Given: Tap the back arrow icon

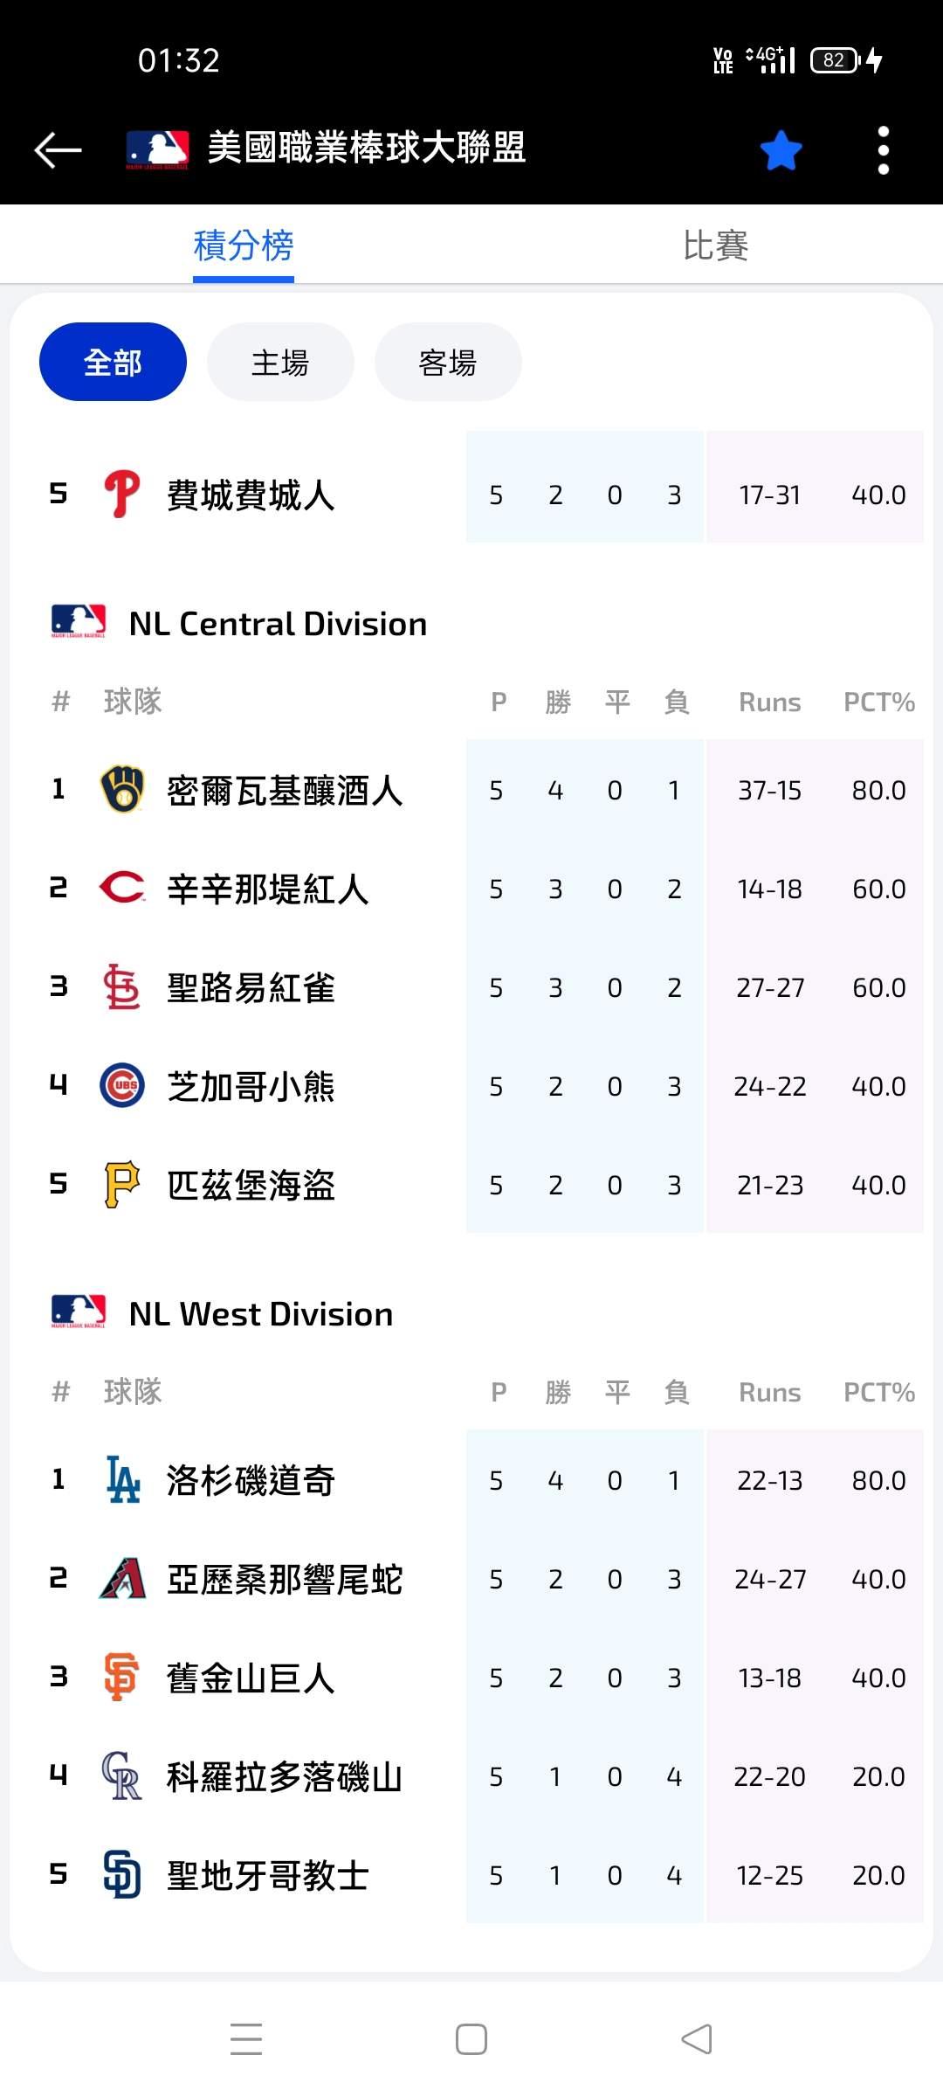Looking at the screenshot, I should [x=58, y=149].
